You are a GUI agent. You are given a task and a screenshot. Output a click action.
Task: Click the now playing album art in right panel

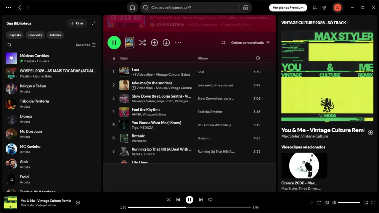tap(327, 76)
